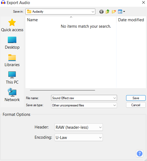The width and height of the screenshot is (147, 161).
Task: Click the horizontal scrollbar under file list
Action: (x=62, y=90)
